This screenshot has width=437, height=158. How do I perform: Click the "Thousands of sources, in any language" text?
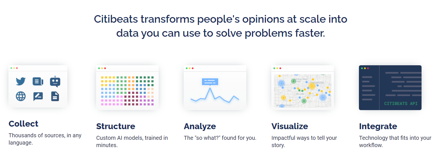pyautogui.click(x=45, y=139)
